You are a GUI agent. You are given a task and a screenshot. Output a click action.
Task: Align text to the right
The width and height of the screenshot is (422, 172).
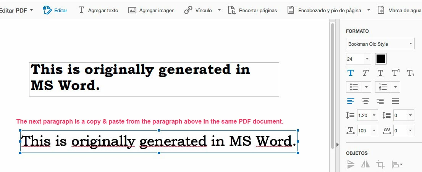[x=380, y=101]
